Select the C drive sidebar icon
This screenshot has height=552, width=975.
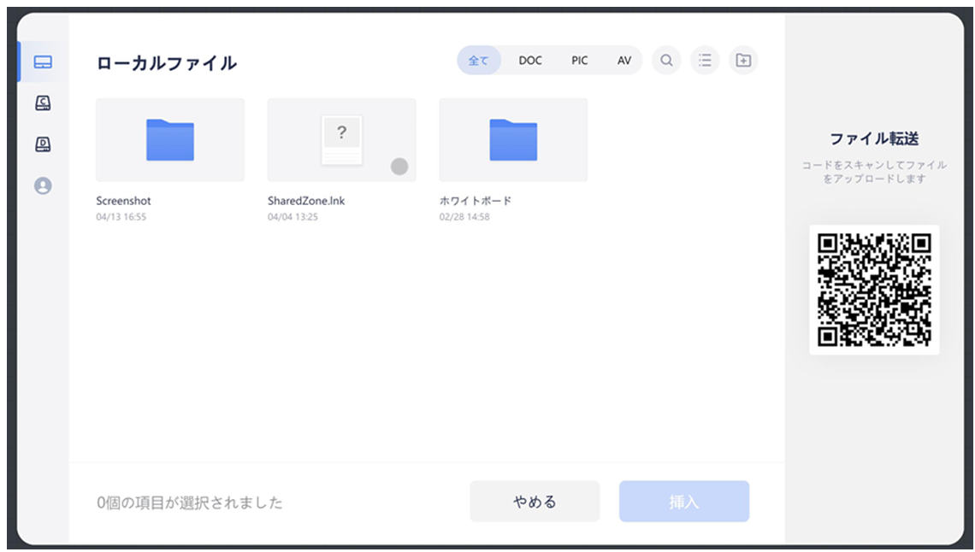tap(43, 103)
